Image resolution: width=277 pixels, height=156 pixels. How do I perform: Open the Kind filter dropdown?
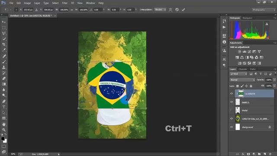tap(238, 74)
